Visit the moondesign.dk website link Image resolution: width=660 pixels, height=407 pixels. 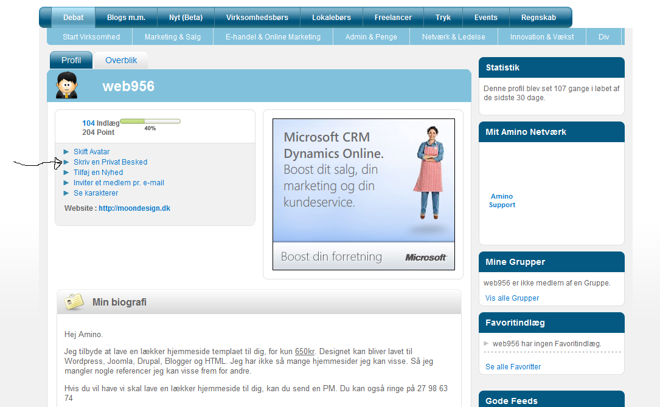pyautogui.click(x=134, y=208)
